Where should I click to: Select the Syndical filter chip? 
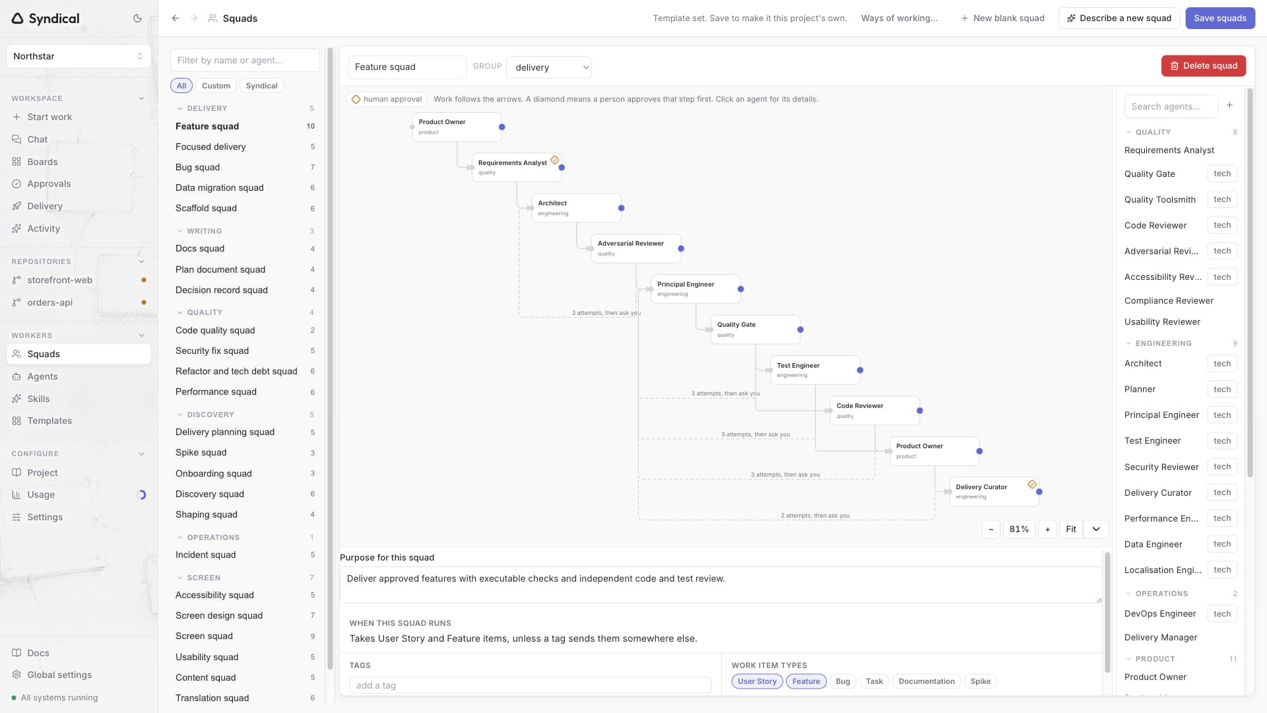click(261, 86)
